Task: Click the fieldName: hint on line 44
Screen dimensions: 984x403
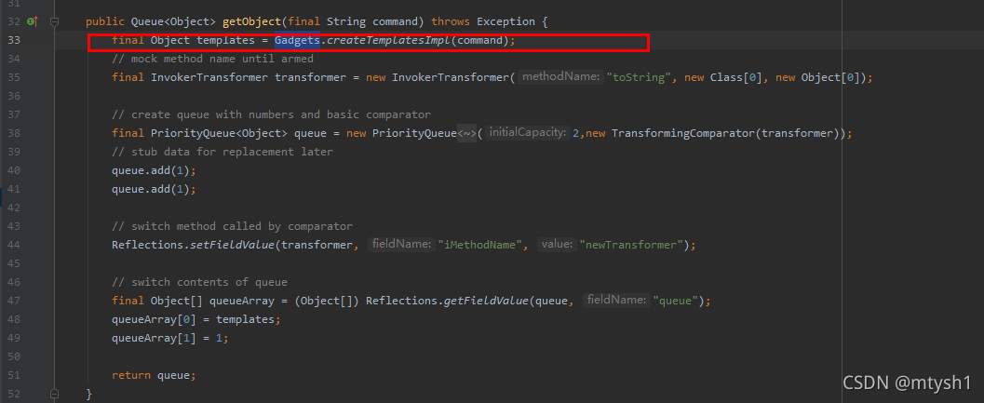Action: [x=401, y=244]
